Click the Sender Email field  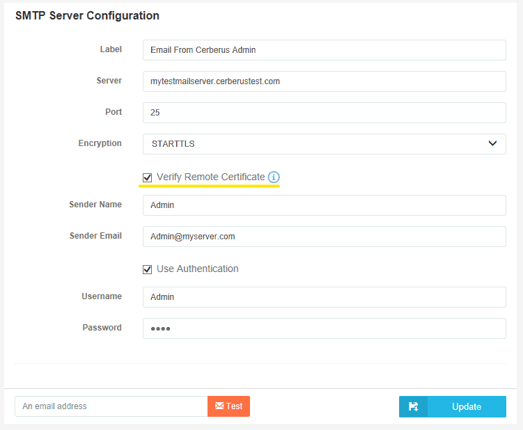pos(325,237)
